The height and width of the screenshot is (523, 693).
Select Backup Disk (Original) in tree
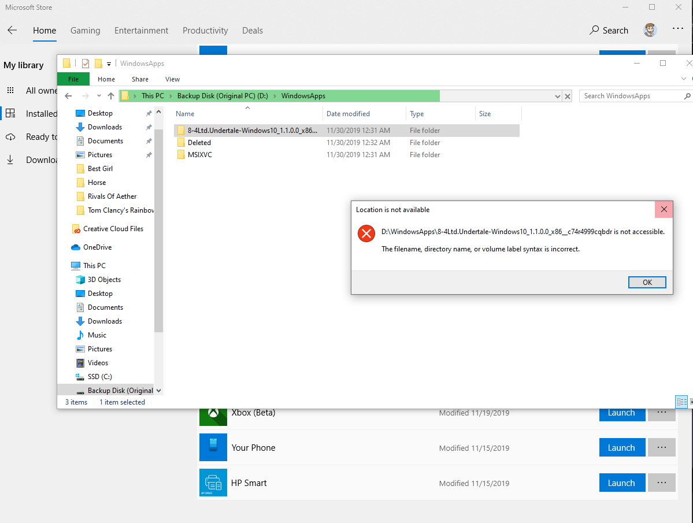(x=120, y=391)
